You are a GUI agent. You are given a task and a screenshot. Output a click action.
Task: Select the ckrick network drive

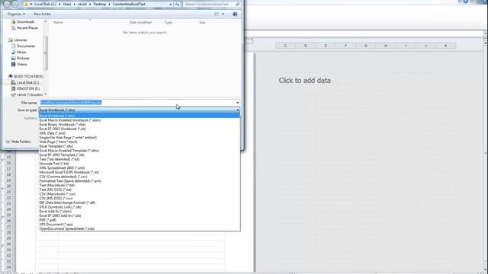[x=30, y=94]
